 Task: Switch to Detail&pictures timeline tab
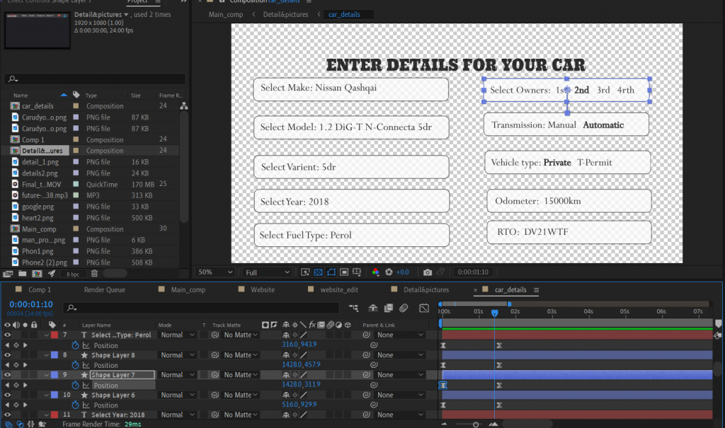(426, 290)
